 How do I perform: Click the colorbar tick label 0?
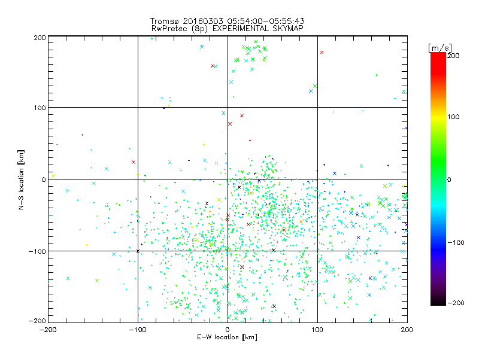pos(449,180)
